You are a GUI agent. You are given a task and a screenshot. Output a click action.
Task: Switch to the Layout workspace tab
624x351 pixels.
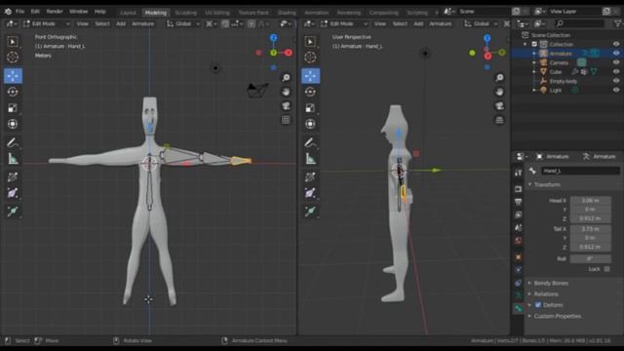tap(128, 13)
